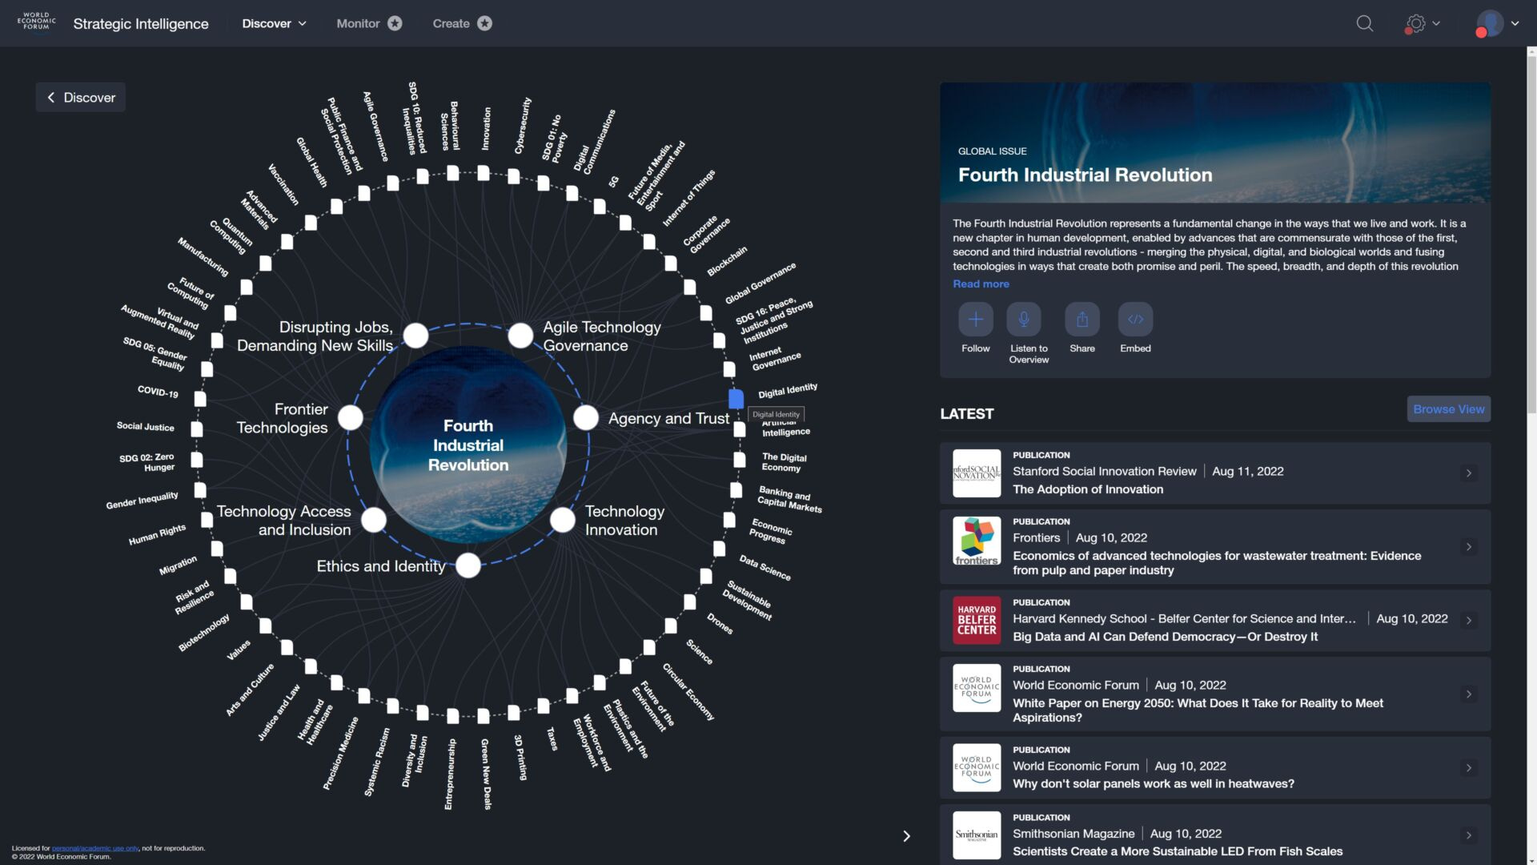Select the Agency and Trust node
The image size is (1537, 865).
tap(586, 417)
